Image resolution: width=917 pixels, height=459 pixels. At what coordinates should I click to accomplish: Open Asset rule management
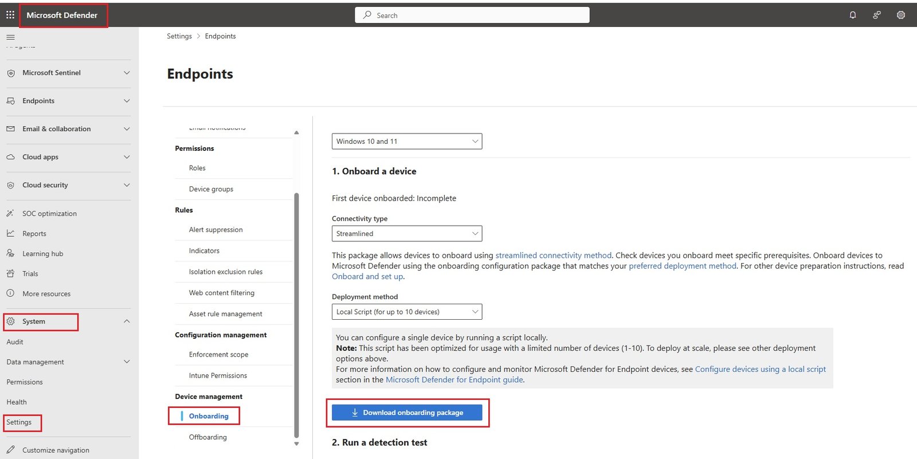point(226,314)
